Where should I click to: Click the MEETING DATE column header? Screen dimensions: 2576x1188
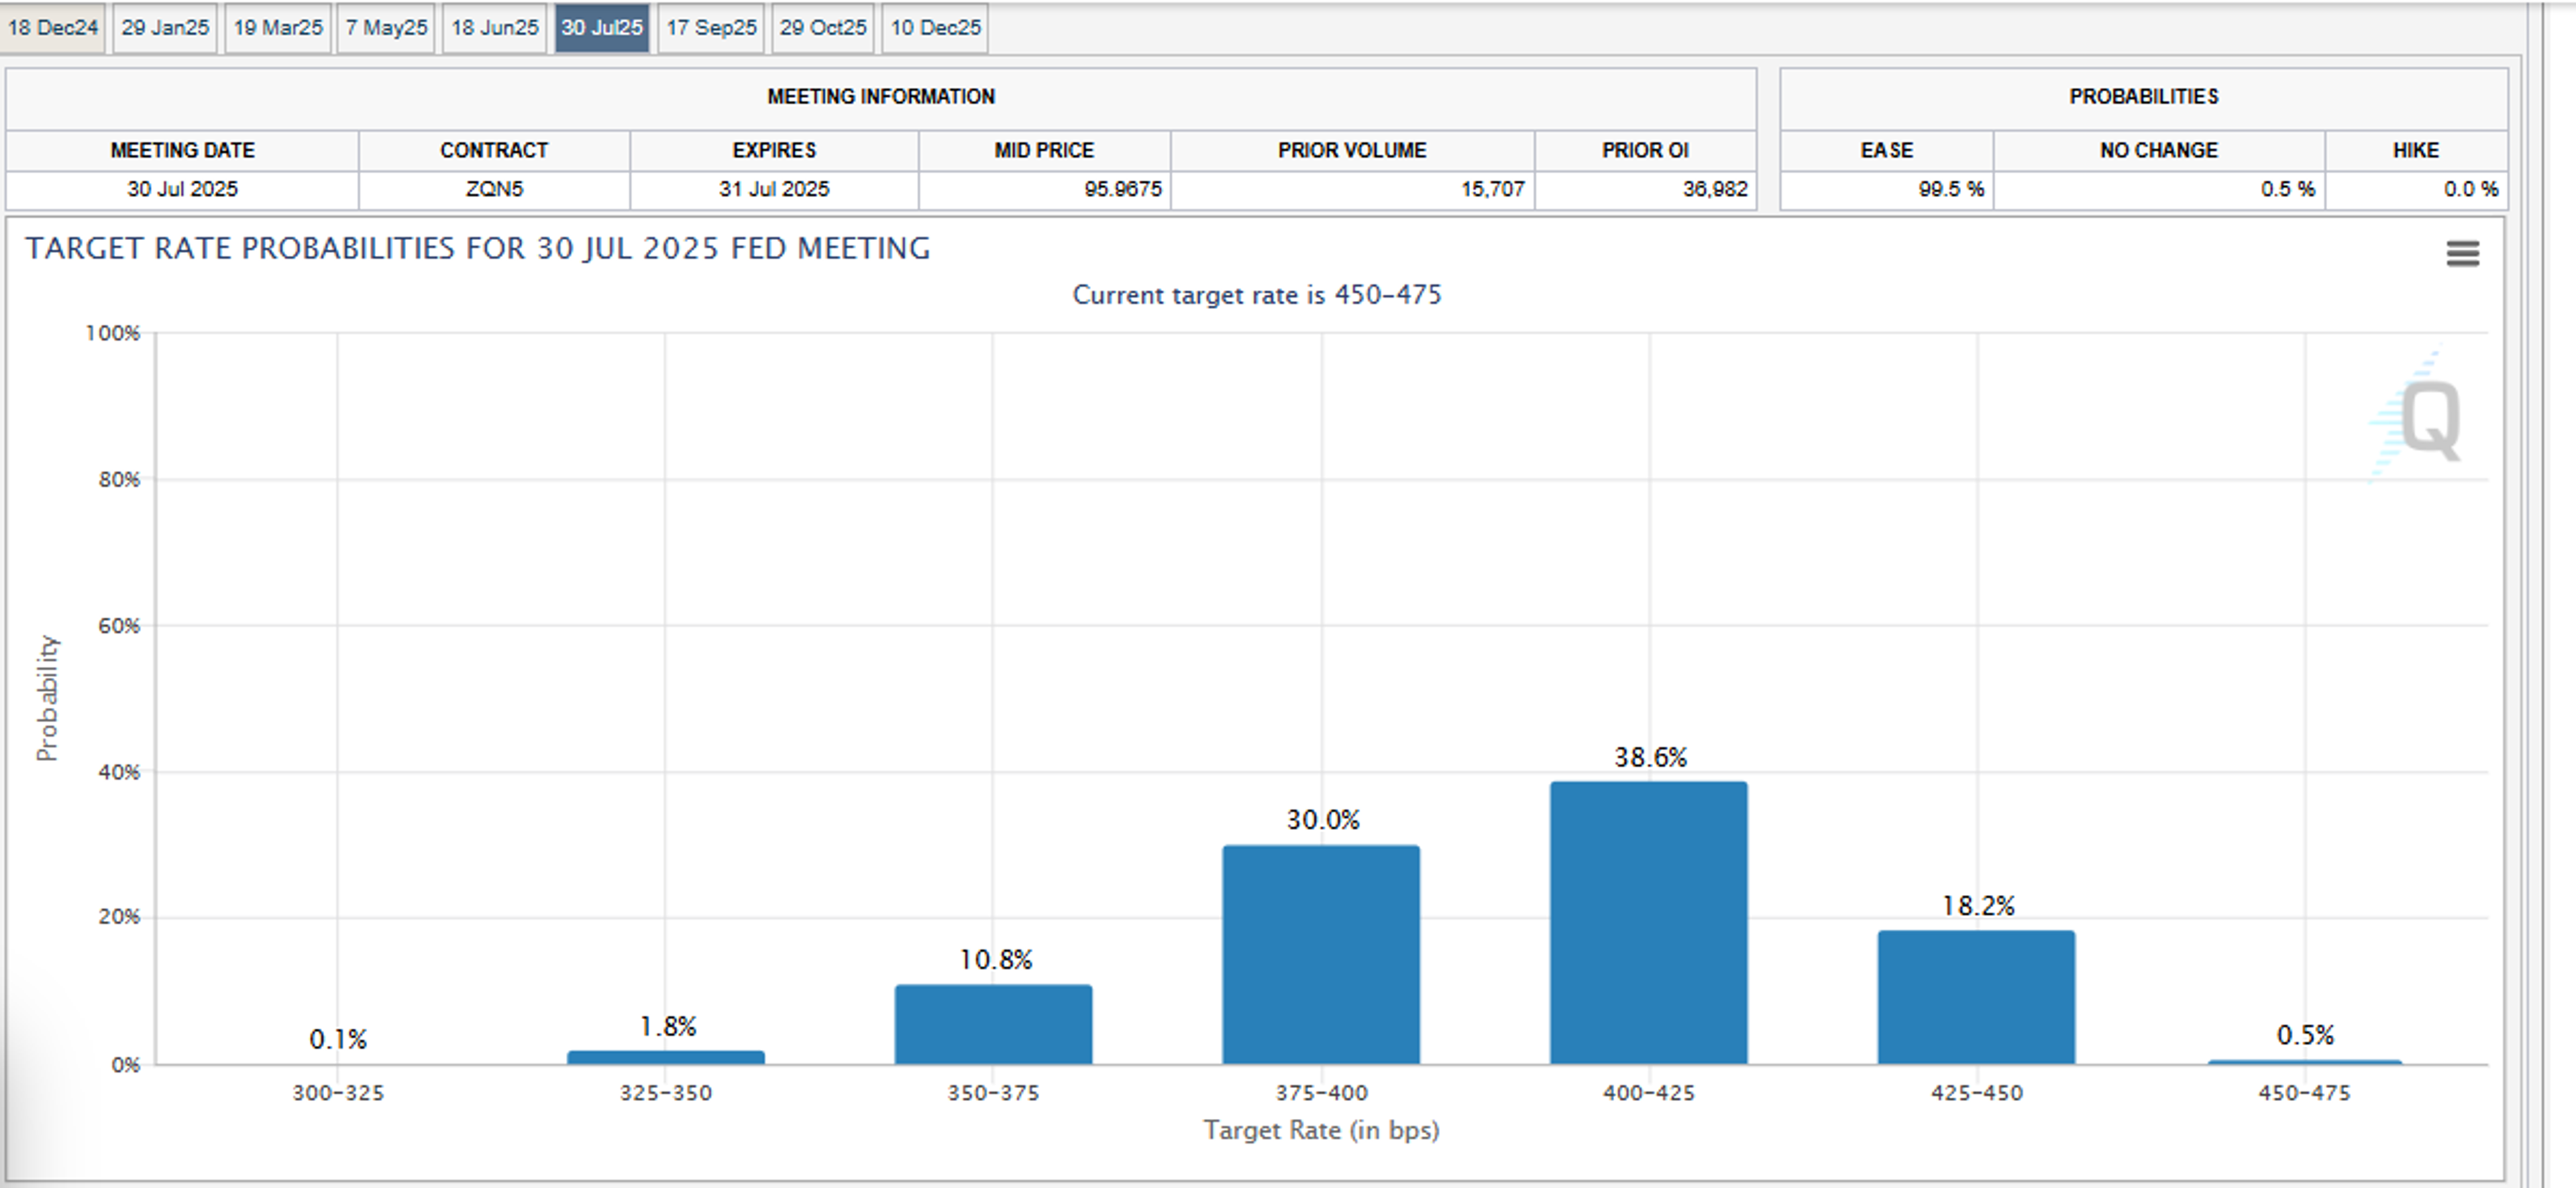point(182,150)
